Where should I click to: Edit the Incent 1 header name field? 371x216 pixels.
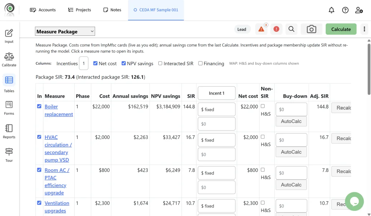coord(217,93)
